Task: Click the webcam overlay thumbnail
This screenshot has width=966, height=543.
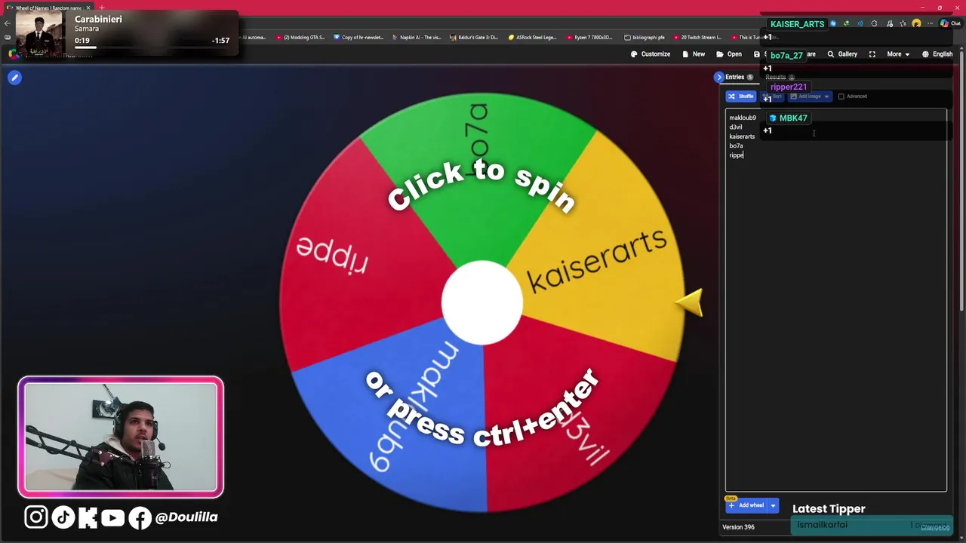Action: coord(121,437)
